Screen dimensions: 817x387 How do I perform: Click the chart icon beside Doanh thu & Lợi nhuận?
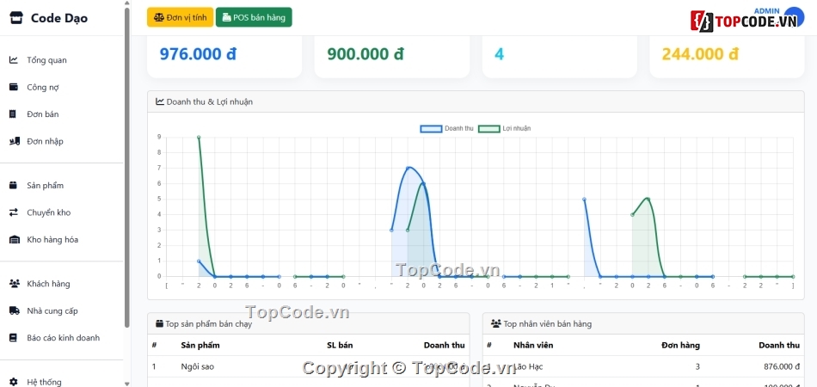coord(160,101)
